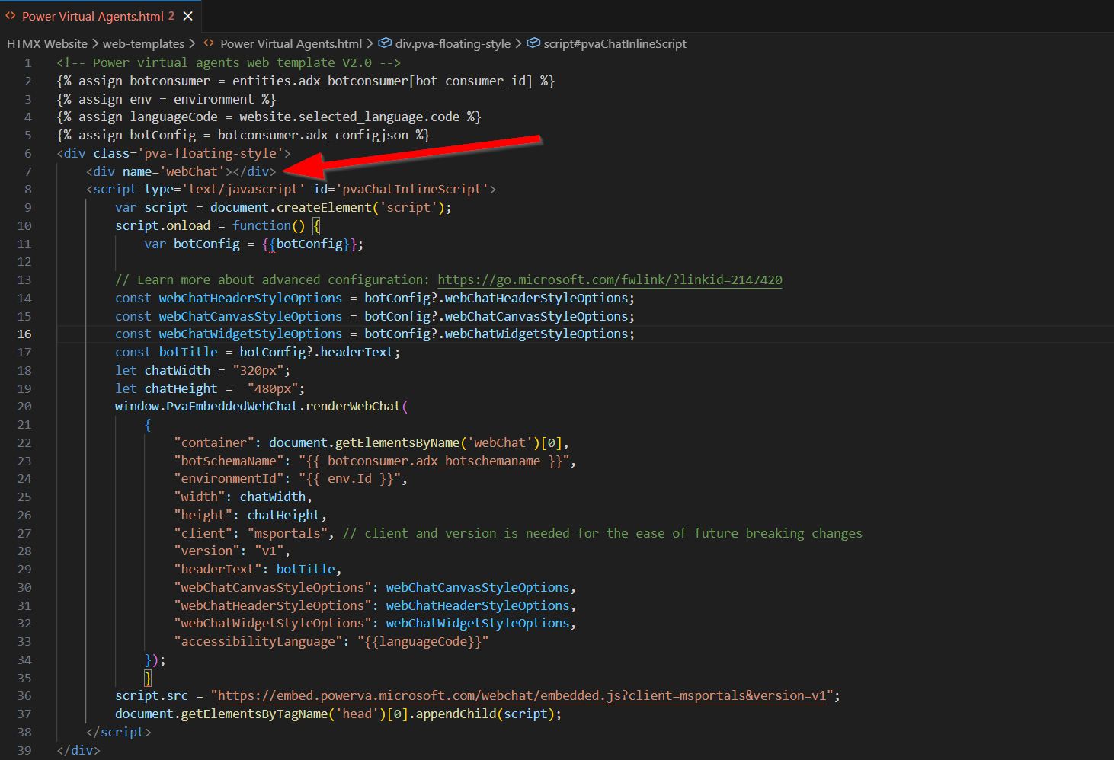Open the go.microsoft.com fwlink on line 13
The image size is (1114, 760).
click(x=608, y=279)
